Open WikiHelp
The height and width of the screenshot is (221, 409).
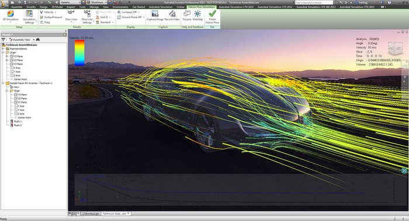tap(197, 16)
